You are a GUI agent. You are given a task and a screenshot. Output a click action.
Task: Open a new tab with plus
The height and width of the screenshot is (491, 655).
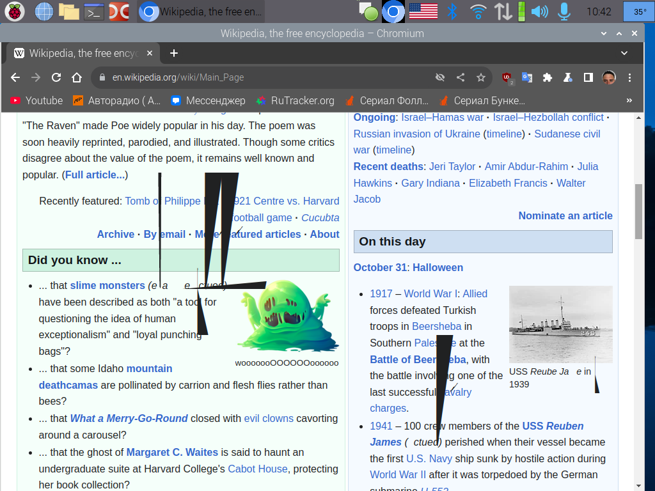click(174, 53)
